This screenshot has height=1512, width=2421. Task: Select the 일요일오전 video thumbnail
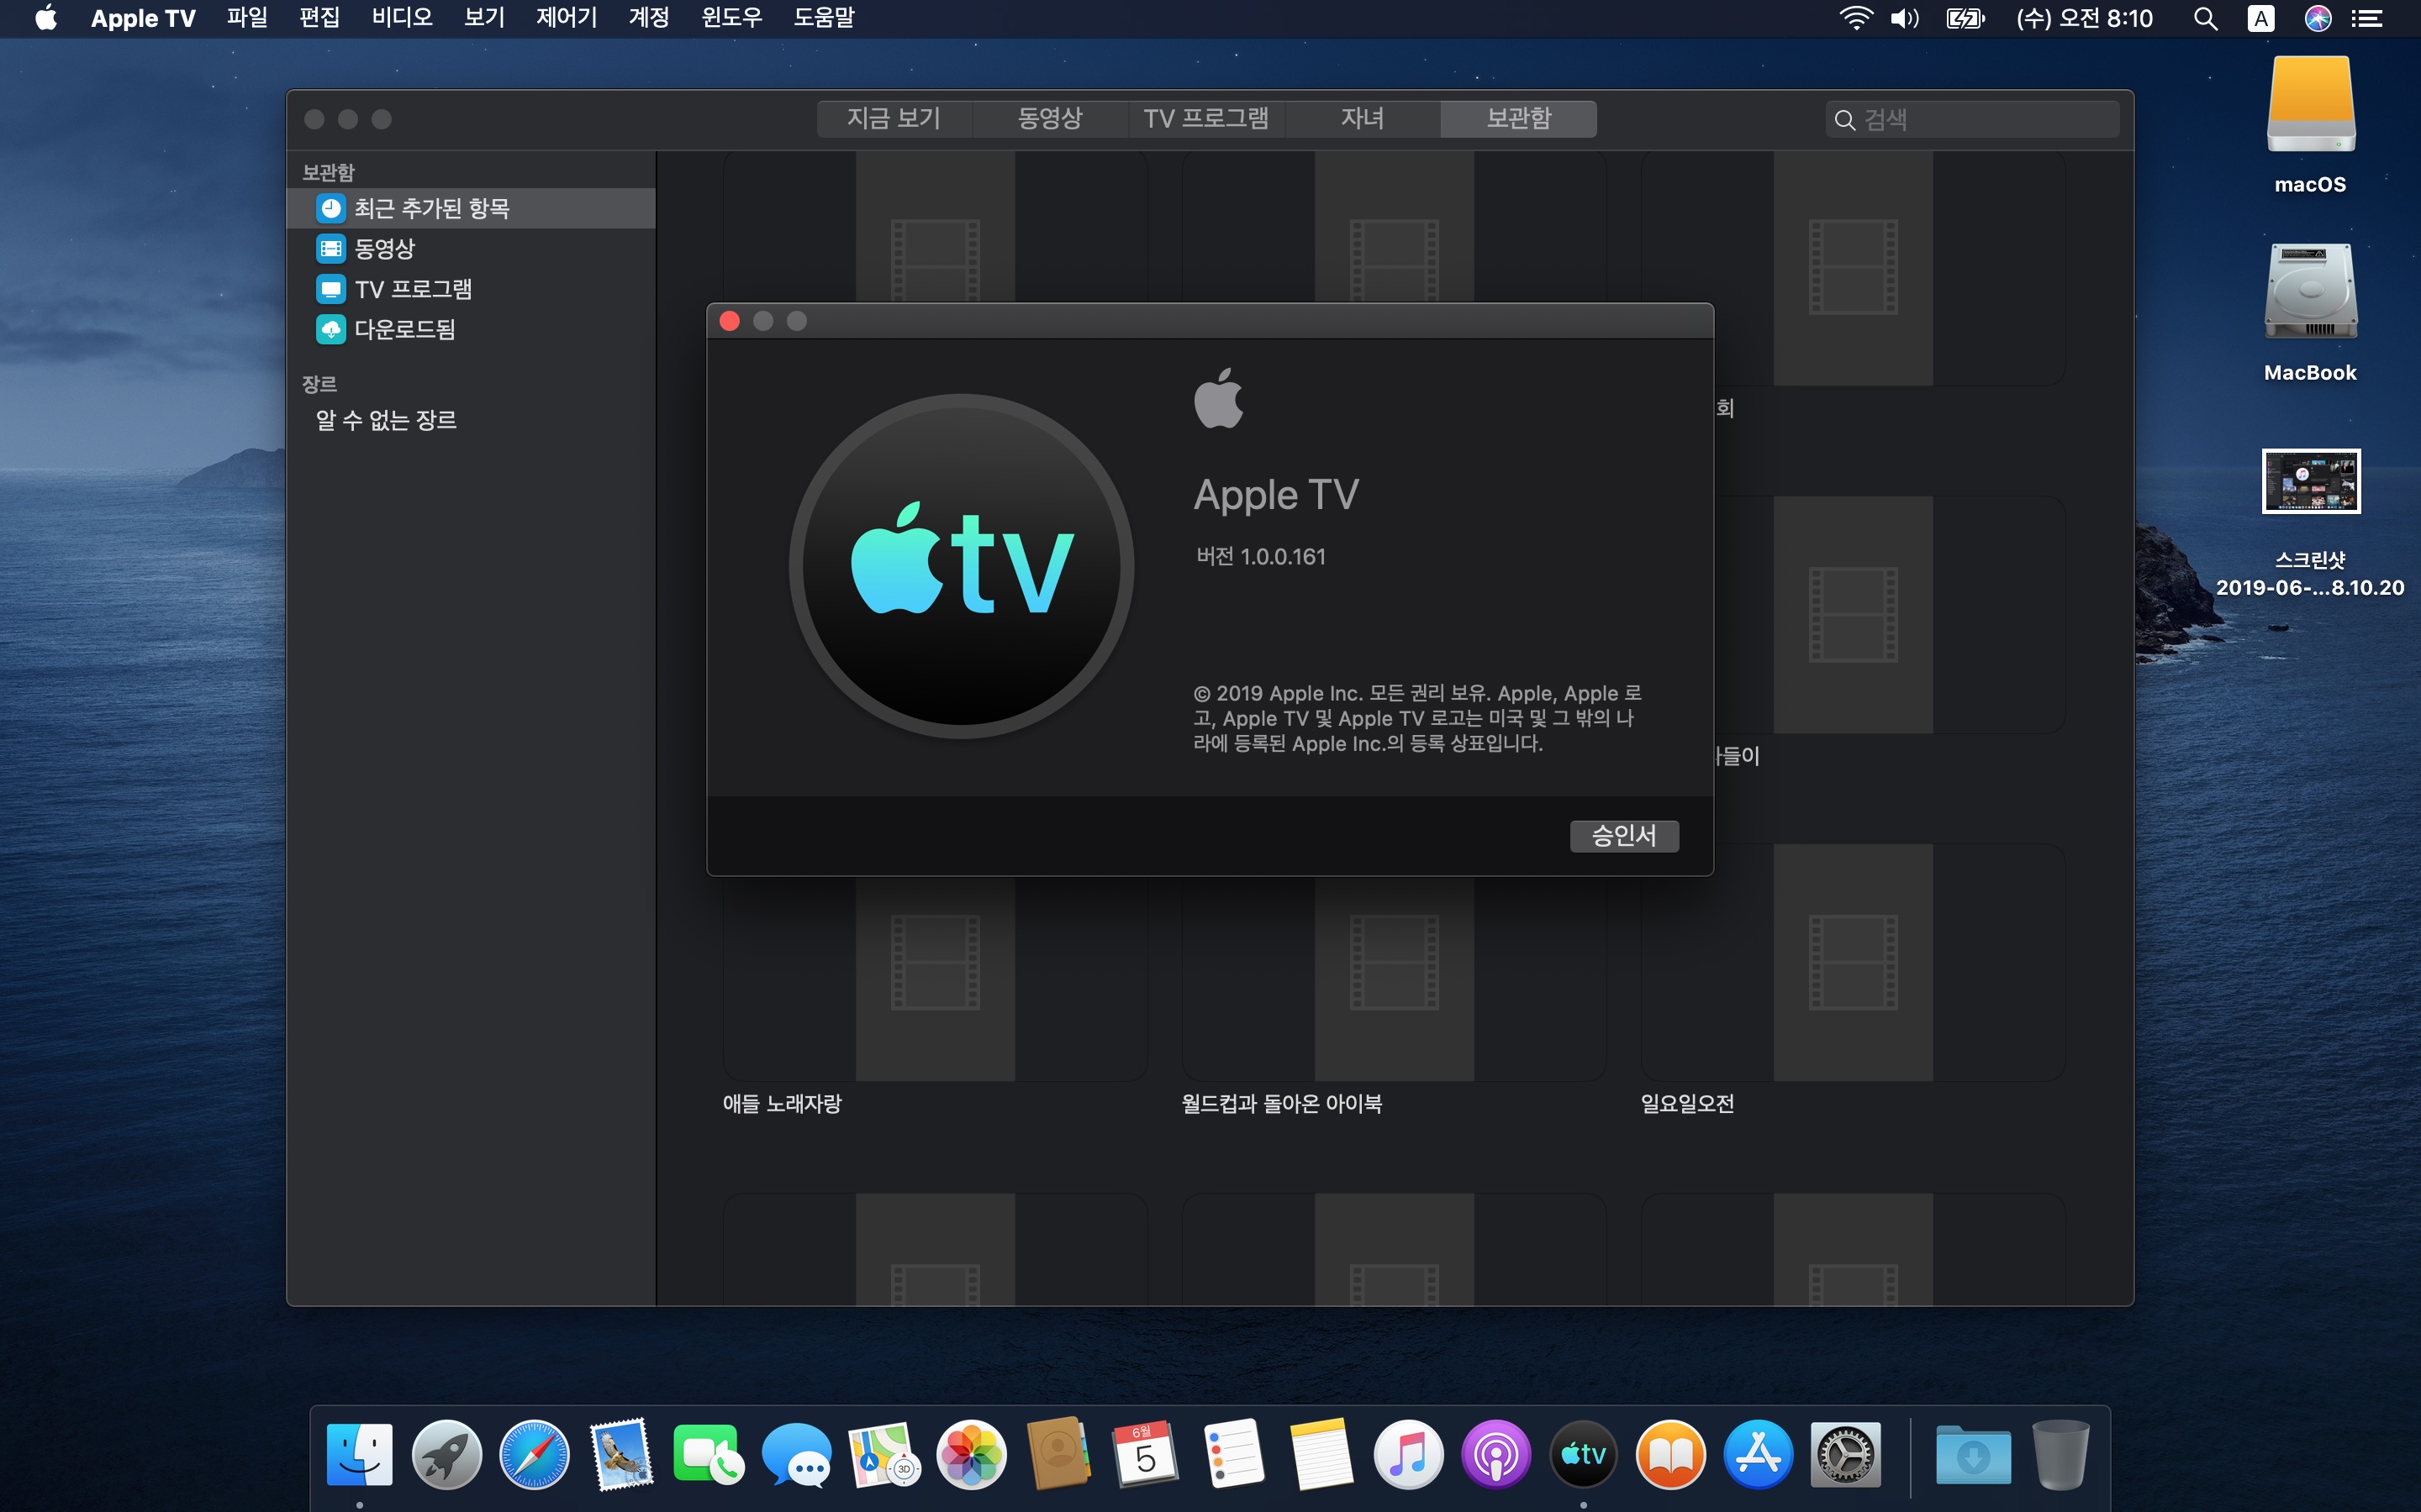[1853, 963]
